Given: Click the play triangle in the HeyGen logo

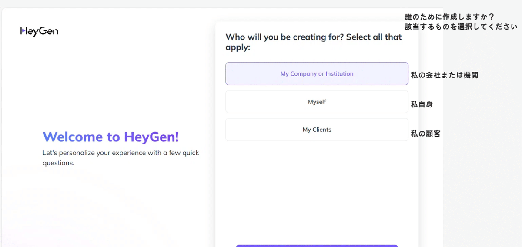Looking at the screenshot, I should (x=23, y=31).
